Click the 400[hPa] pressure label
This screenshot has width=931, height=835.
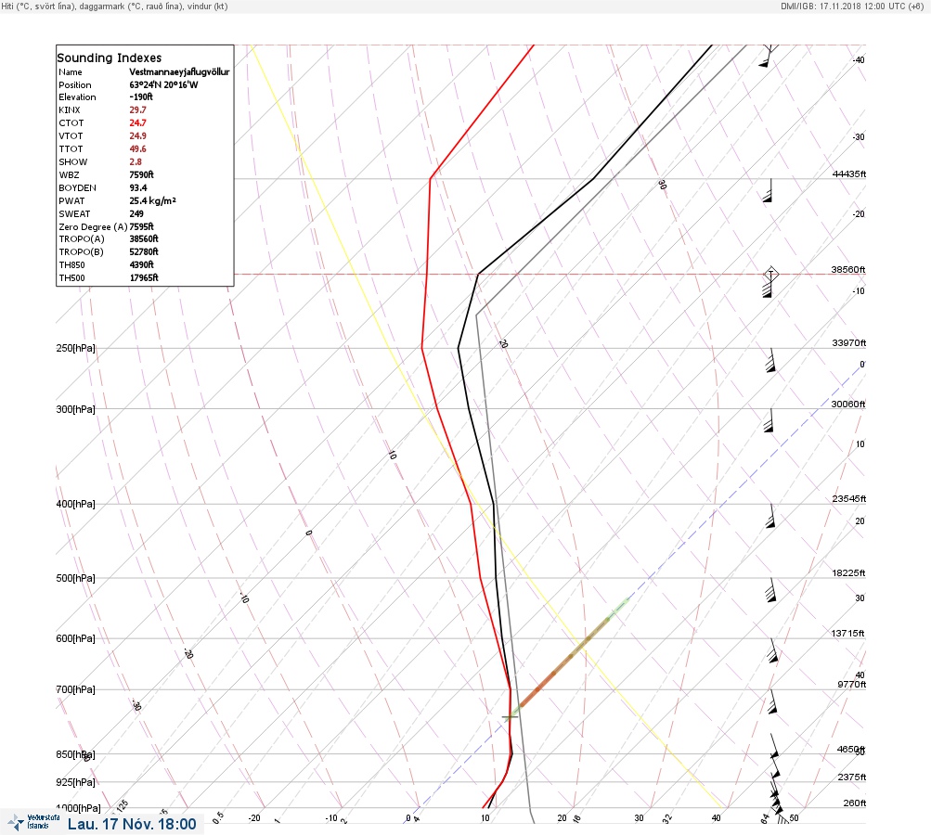75,504
